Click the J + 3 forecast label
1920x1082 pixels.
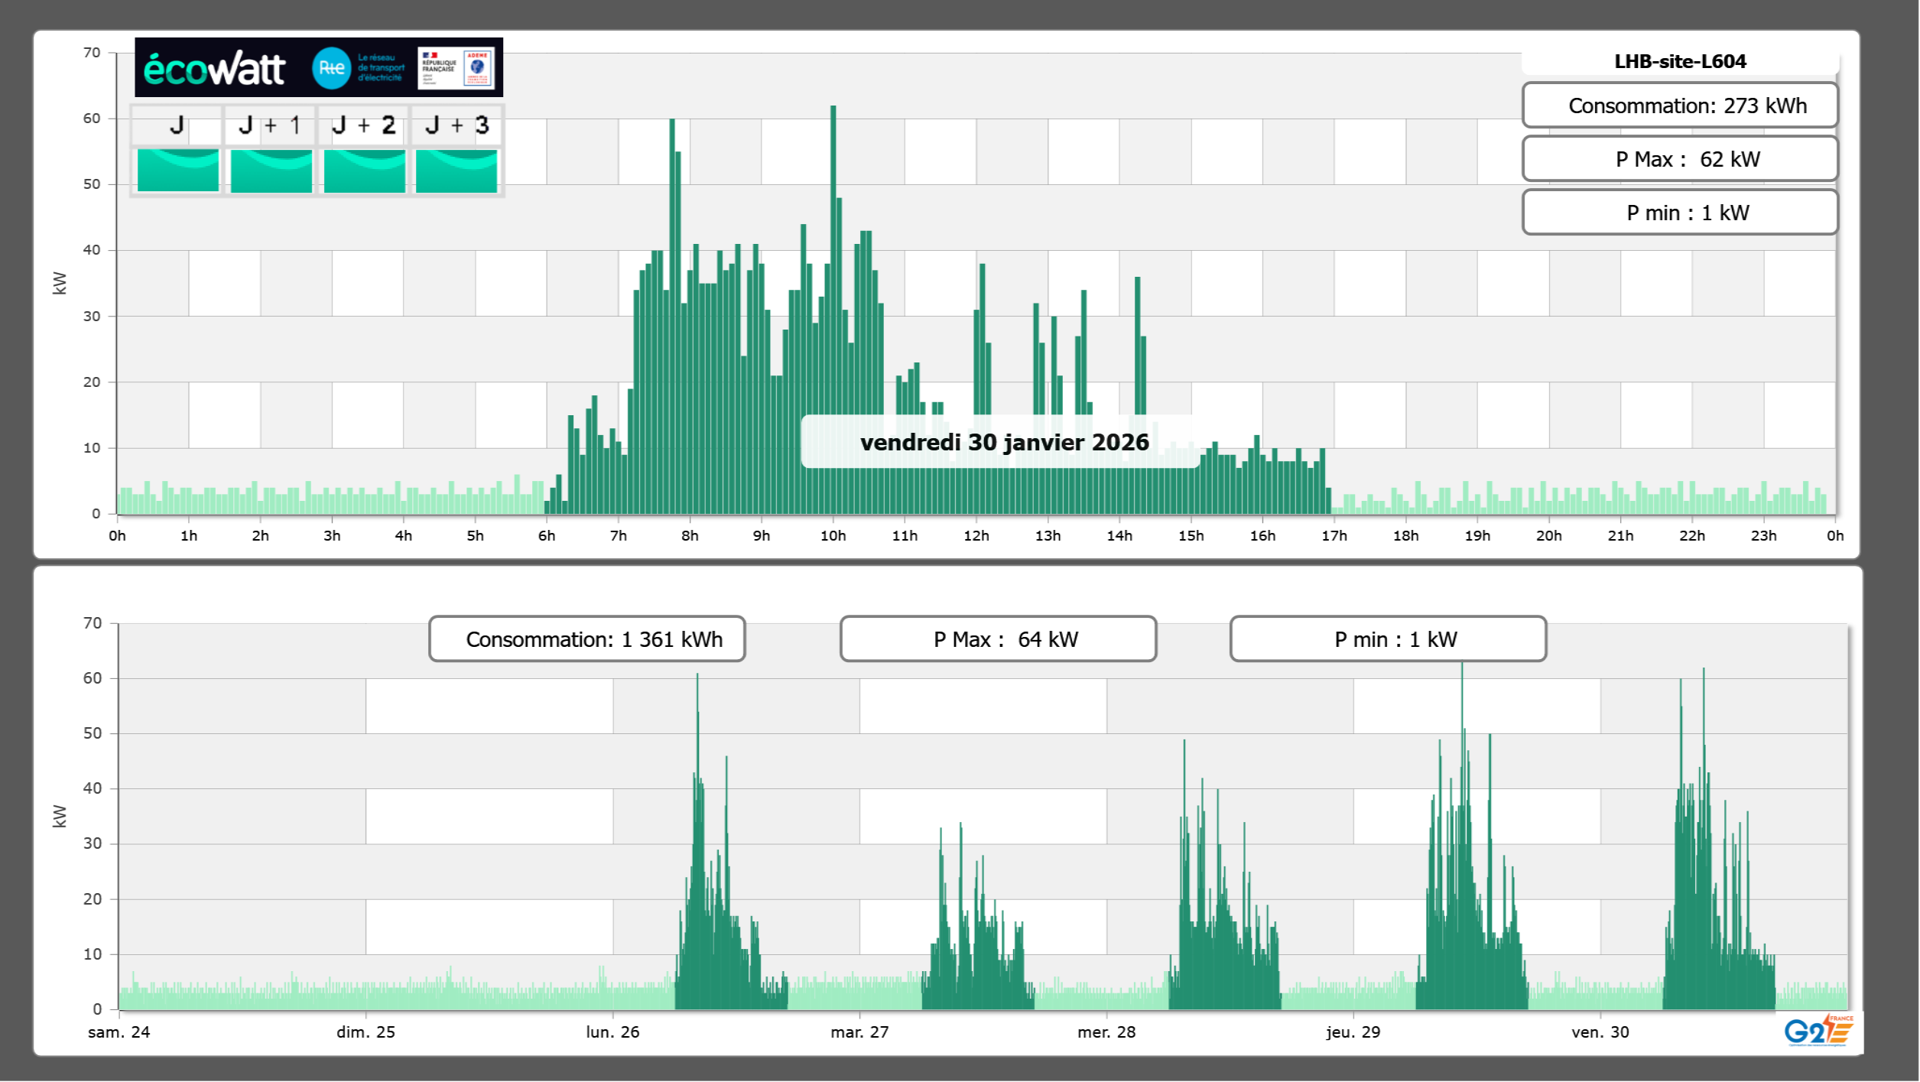coord(456,125)
